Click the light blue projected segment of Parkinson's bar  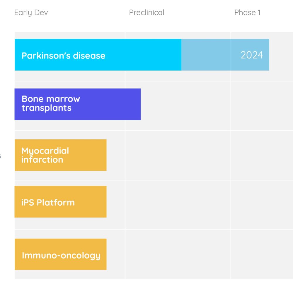pyautogui.click(x=225, y=55)
